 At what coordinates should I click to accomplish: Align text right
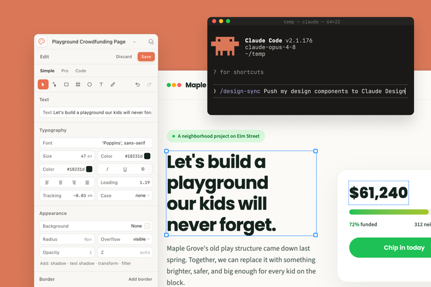pyautogui.click(x=74, y=183)
